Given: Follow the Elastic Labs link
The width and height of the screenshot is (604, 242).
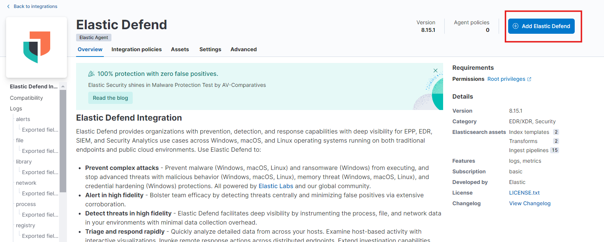Looking at the screenshot, I should click(x=276, y=186).
